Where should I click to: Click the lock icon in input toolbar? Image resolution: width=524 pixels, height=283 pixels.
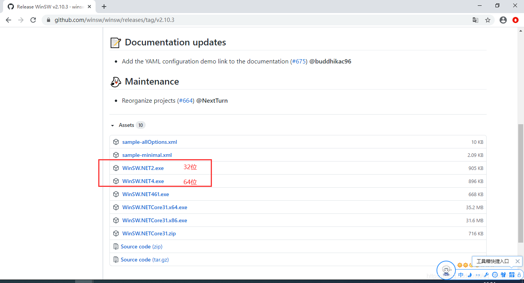[519, 275]
